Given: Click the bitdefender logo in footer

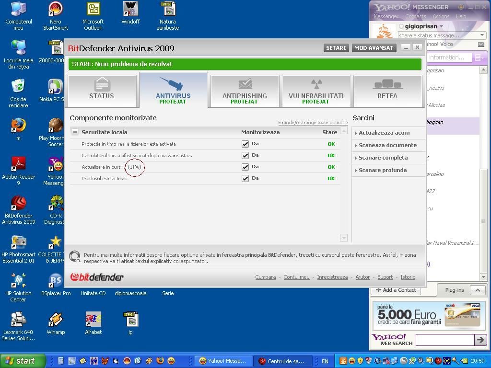Looking at the screenshot, I should coord(97,277).
